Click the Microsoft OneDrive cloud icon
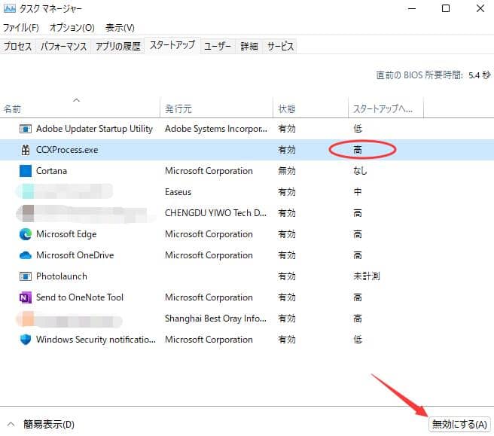This screenshot has width=494, height=436. (x=25, y=255)
